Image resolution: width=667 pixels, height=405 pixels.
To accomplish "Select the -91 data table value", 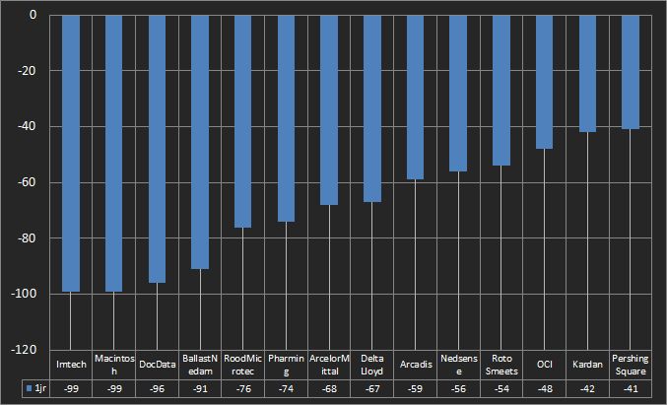I will pos(200,389).
